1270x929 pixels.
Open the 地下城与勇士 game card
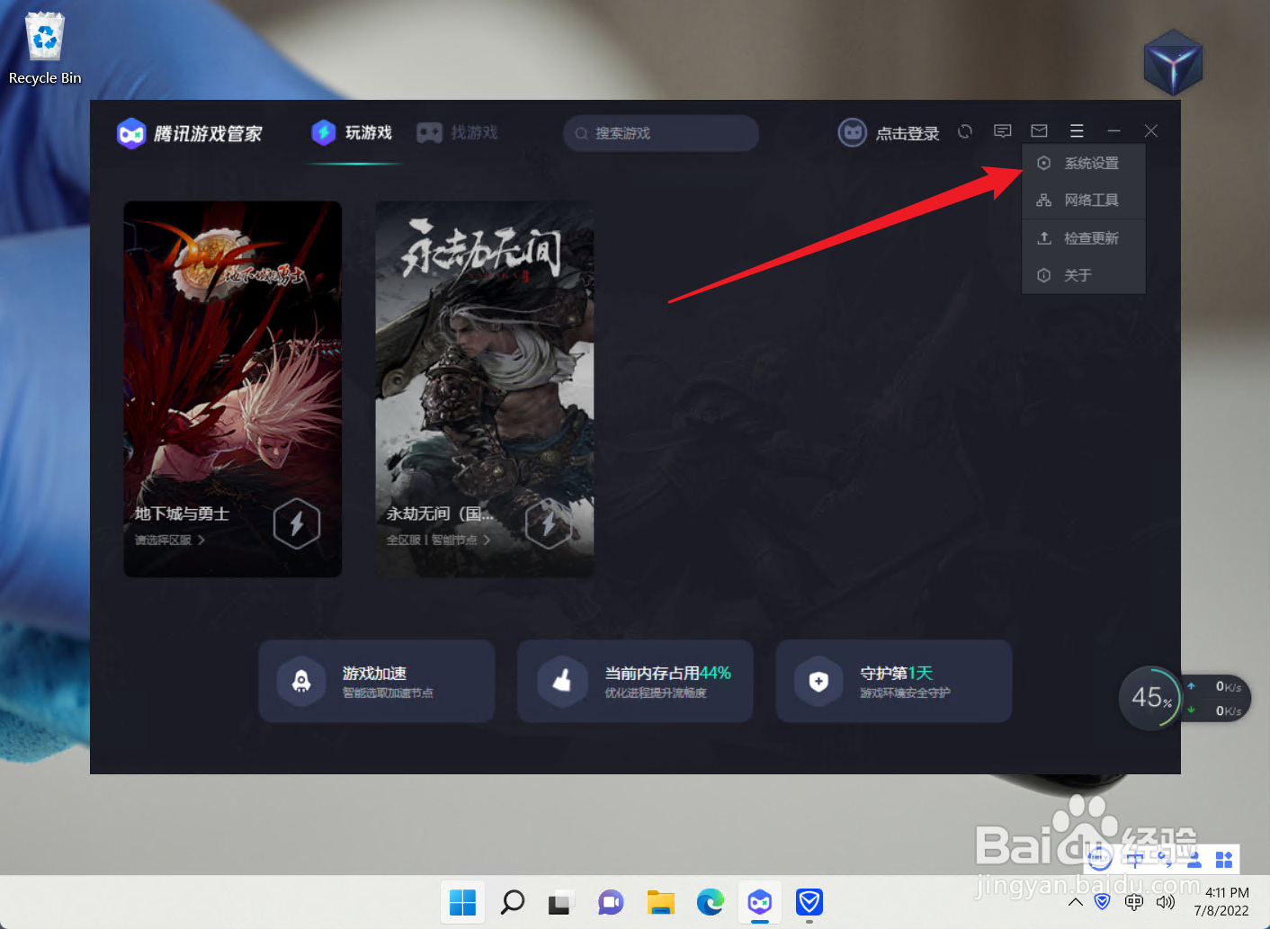click(233, 389)
